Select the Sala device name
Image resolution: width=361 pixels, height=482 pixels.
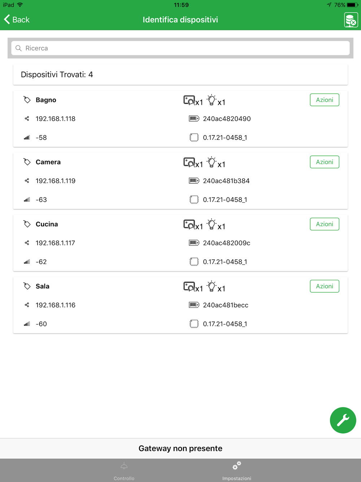tap(43, 286)
